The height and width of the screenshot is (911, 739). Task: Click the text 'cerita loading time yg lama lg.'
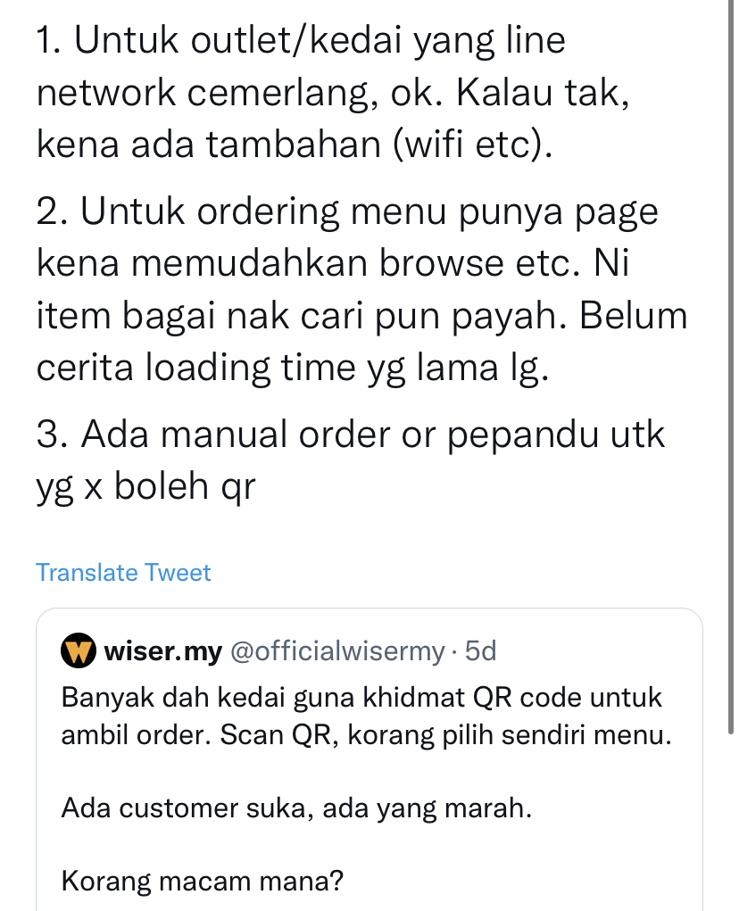pos(293,369)
